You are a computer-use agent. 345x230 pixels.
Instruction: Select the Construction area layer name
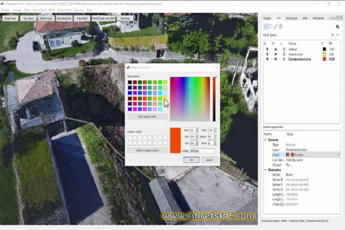coord(299,59)
